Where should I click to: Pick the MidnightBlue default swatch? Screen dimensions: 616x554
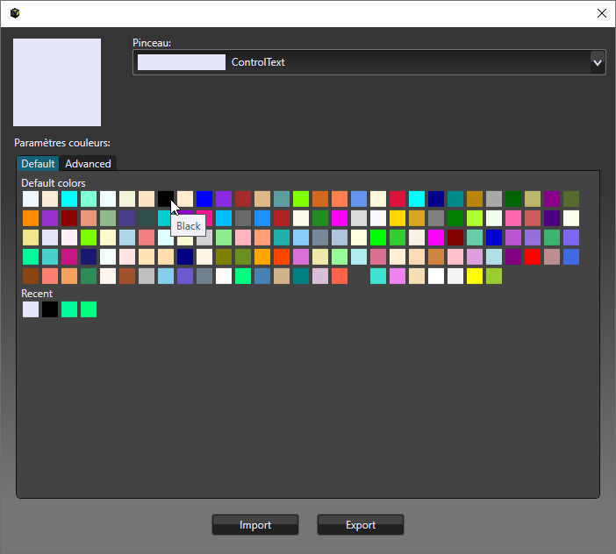click(89, 257)
